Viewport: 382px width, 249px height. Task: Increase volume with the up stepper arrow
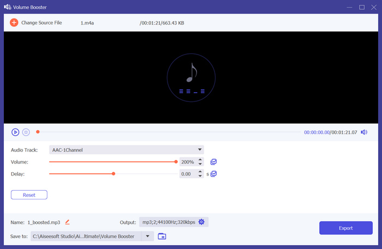tap(200, 160)
